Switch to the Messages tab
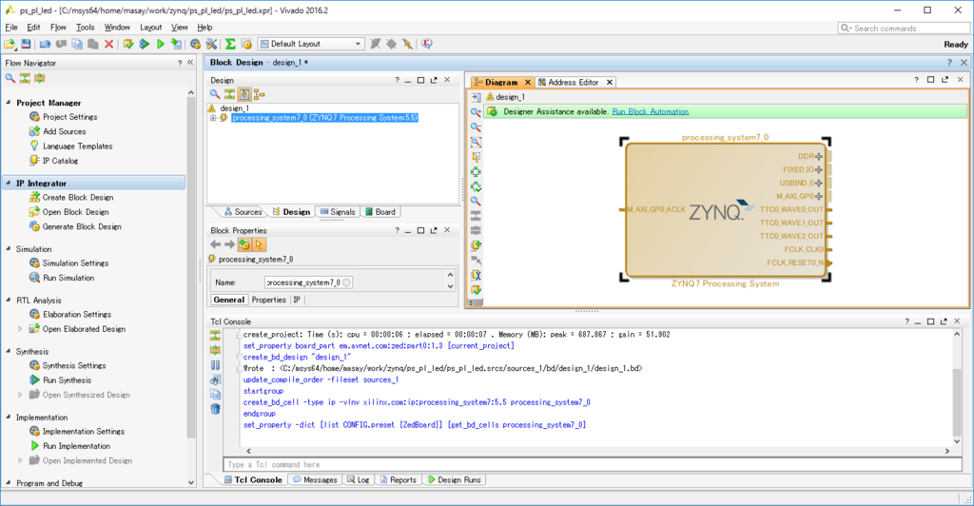This screenshot has width=974, height=506. tap(316, 480)
